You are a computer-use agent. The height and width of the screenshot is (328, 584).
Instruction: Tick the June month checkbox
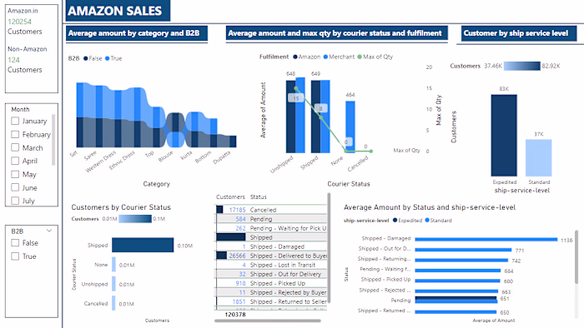pos(15,187)
